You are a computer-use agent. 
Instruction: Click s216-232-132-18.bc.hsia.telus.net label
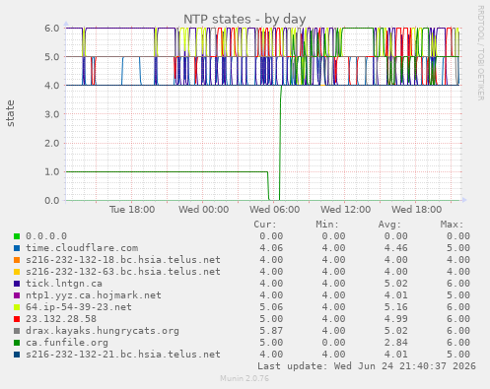pyautogui.click(x=123, y=260)
